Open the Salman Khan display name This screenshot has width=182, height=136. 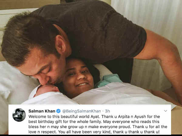pos(42,111)
